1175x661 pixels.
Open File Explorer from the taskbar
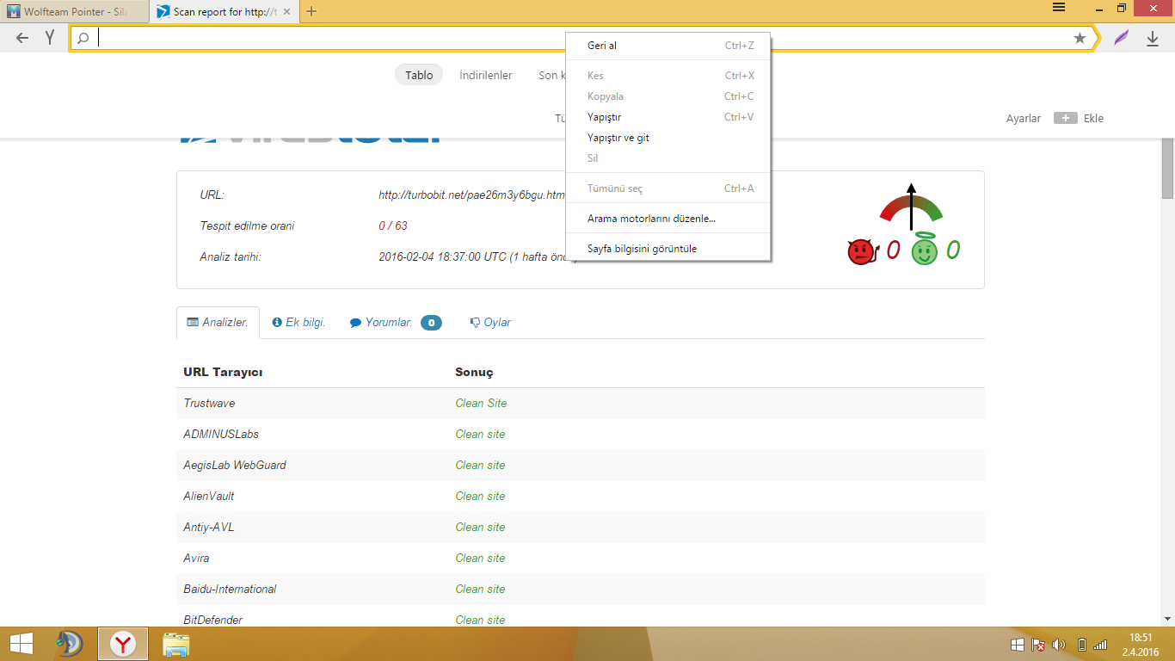point(175,645)
